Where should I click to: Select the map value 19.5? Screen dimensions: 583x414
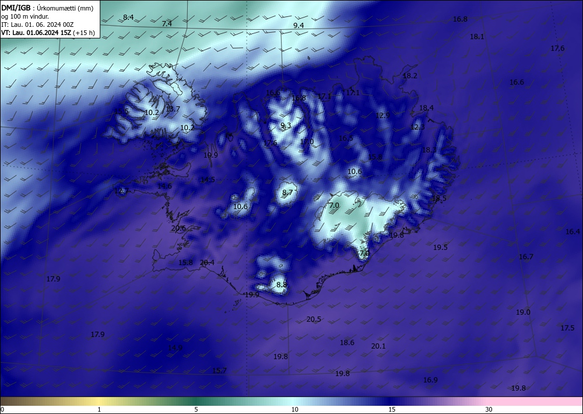coord(440,248)
